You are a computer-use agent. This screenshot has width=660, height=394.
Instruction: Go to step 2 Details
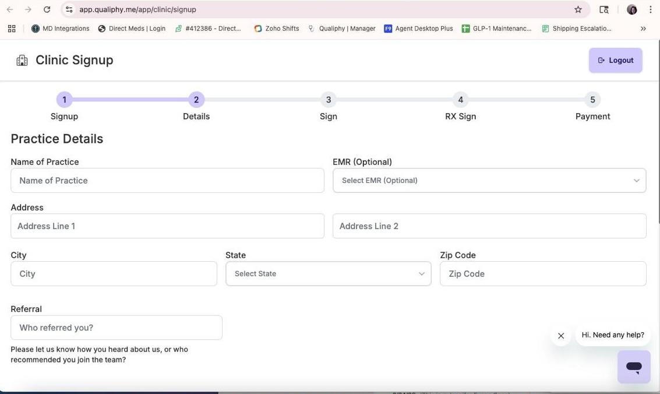[196, 100]
